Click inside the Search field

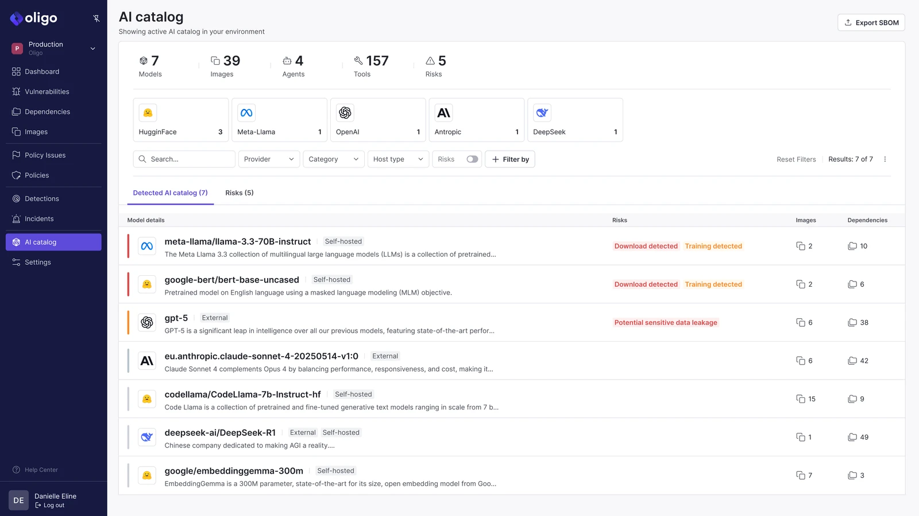(184, 159)
